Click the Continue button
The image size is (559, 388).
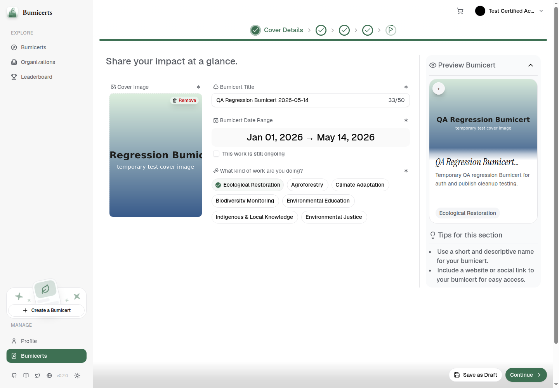point(526,375)
